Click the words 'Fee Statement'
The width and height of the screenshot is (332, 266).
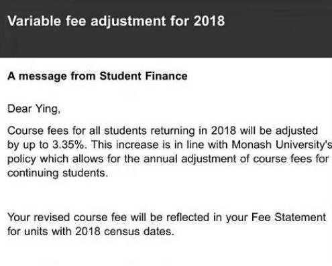289,217
